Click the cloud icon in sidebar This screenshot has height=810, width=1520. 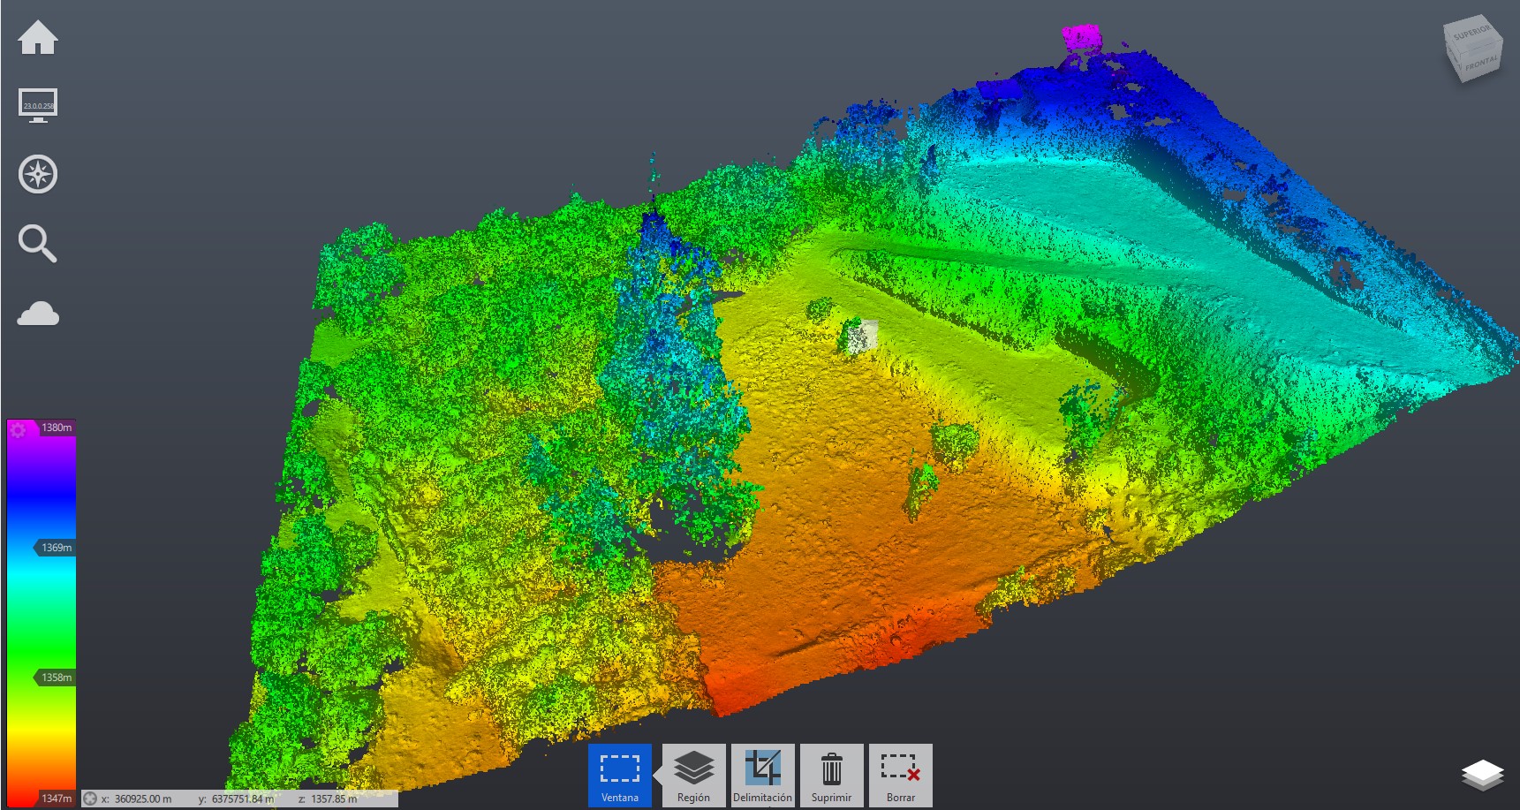pyautogui.click(x=38, y=314)
